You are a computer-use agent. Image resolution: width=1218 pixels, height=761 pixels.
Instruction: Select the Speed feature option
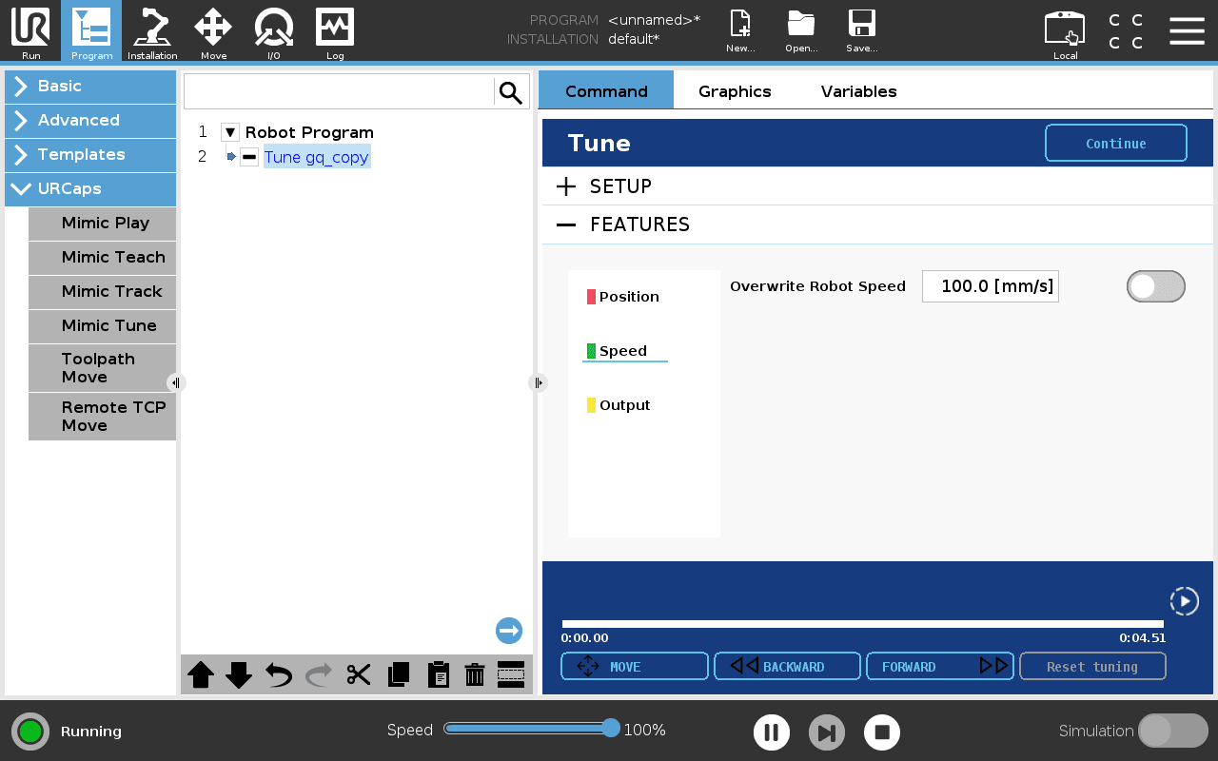pyautogui.click(x=623, y=351)
